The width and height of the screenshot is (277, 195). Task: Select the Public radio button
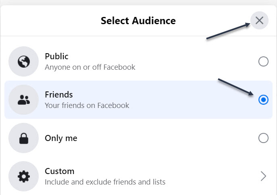[x=263, y=61]
